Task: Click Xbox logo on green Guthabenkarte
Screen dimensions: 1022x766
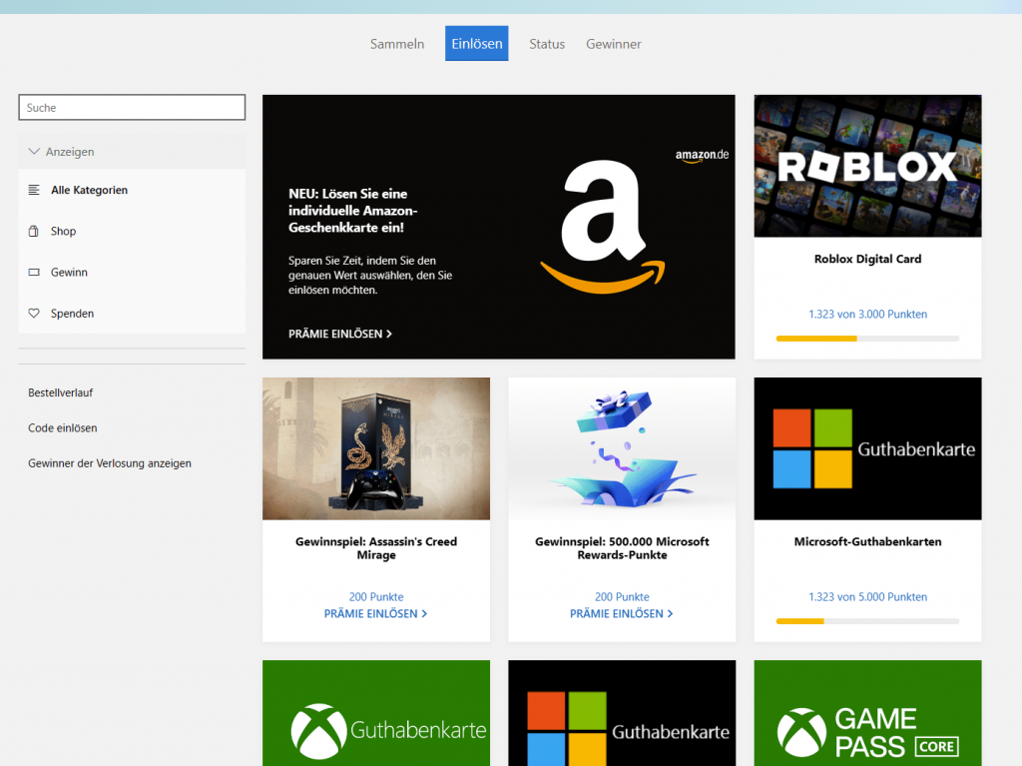Action: (318, 731)
